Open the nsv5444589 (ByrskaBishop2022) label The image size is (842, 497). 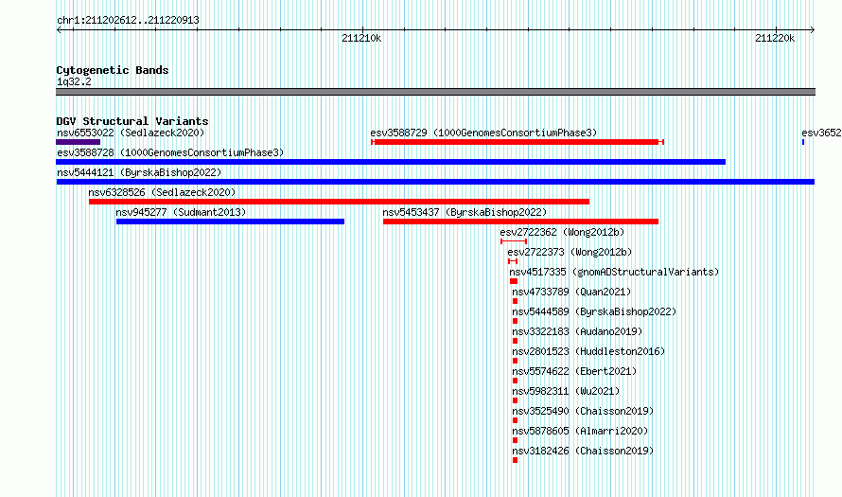point(594,311)
